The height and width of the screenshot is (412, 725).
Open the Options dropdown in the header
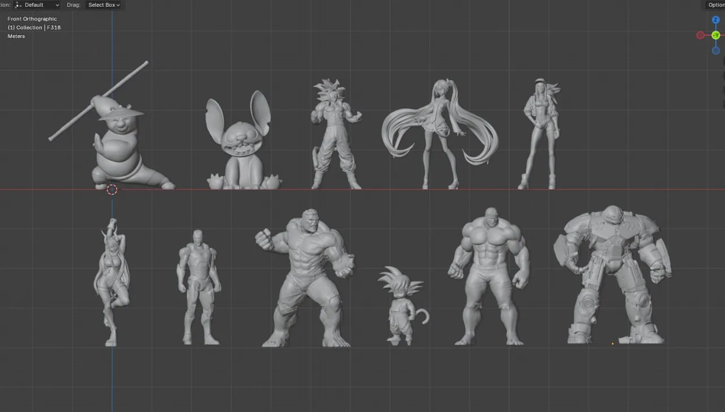(715, 5)
